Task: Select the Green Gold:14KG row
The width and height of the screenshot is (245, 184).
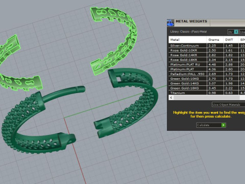Action: tap(207, 83)
